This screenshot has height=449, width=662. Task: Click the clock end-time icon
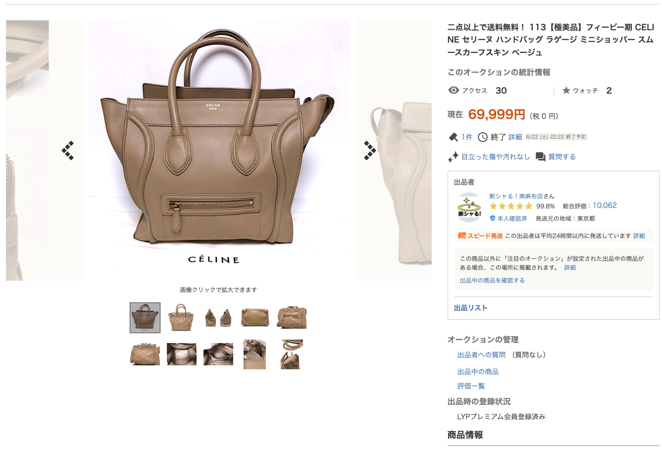(482, 137)
